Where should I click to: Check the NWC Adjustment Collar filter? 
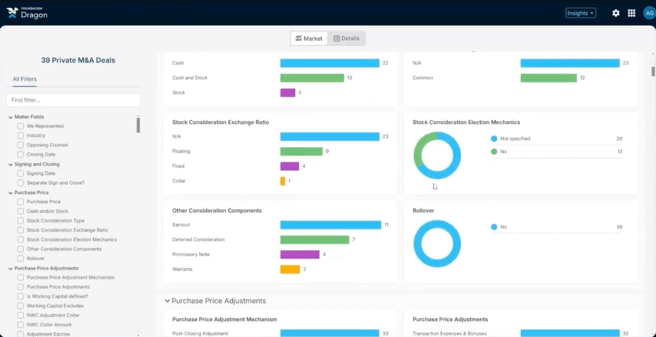click(20, 315)
